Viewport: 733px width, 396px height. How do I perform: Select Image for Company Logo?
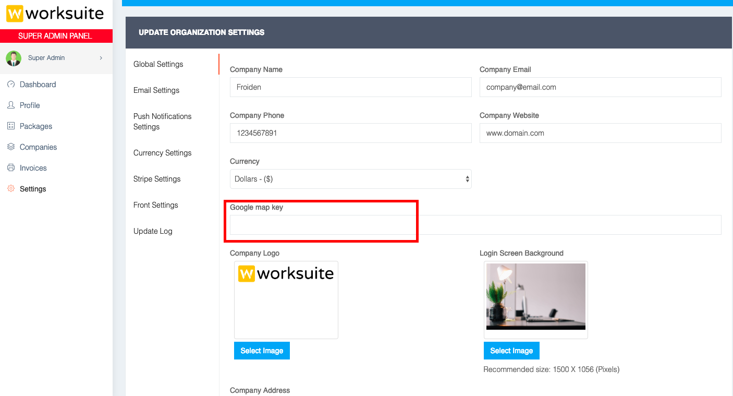(x=262, y=351)
